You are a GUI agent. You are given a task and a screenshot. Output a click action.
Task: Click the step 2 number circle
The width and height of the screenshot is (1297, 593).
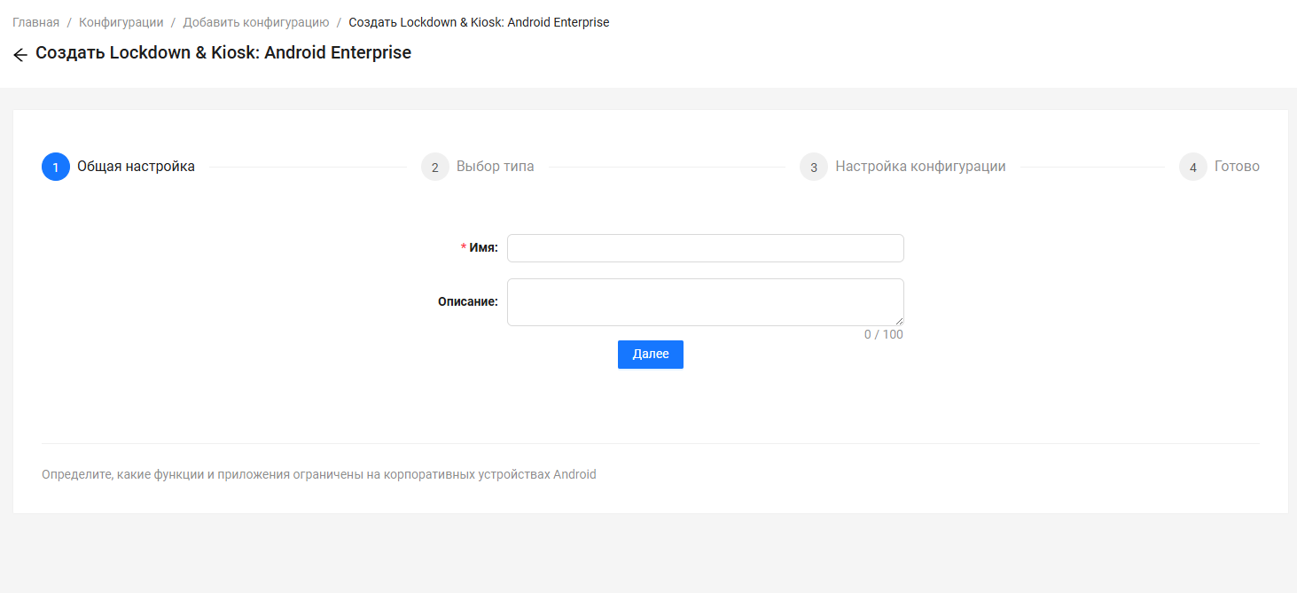click(435, 167)
